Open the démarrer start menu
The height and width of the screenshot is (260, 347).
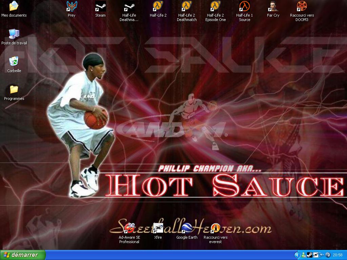22,255
